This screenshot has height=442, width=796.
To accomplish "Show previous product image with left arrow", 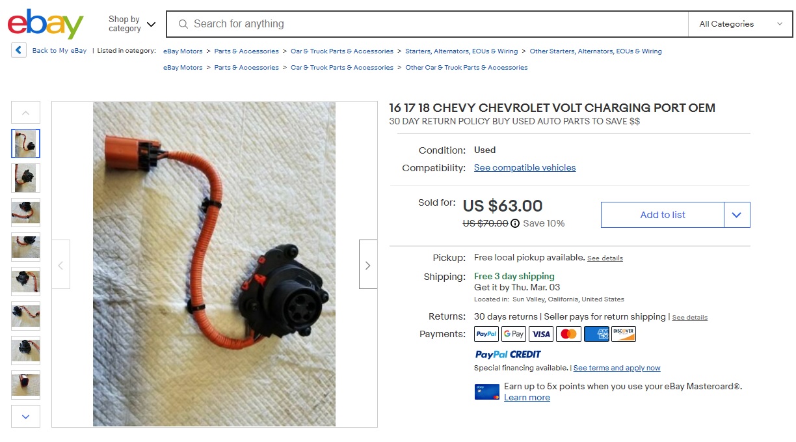I will (x=61, y=264).
